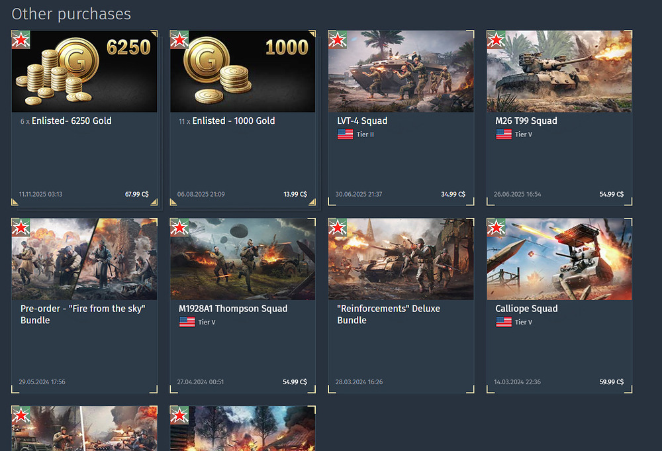
Task: Click the US flag icon under M26 T99 Squad
Action: pyautogui.click(x=504, y=134)
